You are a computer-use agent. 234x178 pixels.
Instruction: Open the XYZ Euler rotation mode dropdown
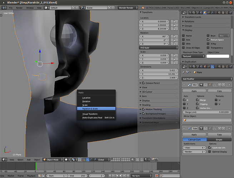tap(159, 48)
